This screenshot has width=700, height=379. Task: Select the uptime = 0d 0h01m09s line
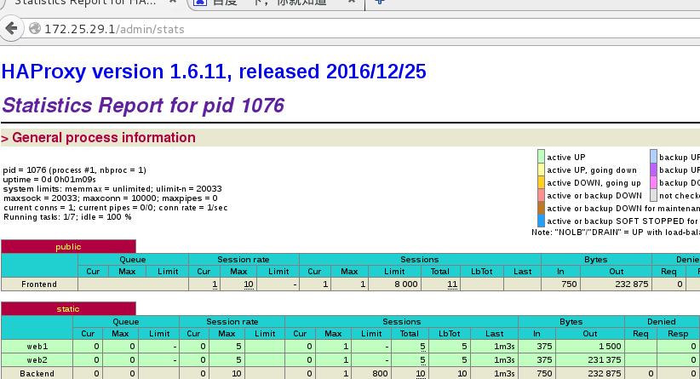pyautogui.click(x=49, y=180)
